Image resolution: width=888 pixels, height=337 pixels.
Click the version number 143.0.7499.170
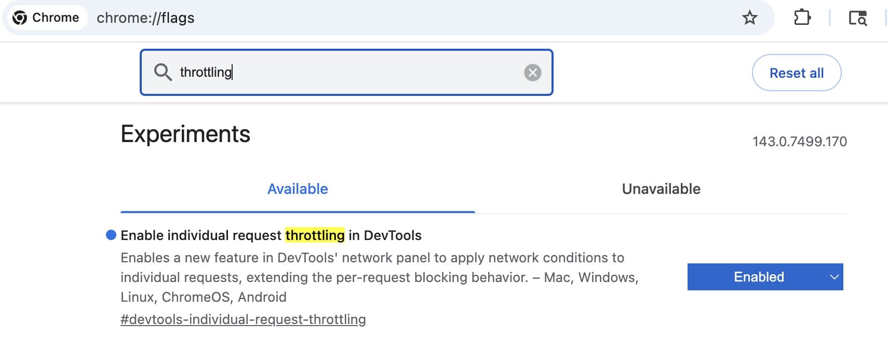(799, 141)
